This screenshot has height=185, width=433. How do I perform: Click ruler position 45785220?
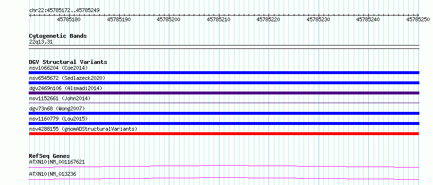click(x=269, y=19)
